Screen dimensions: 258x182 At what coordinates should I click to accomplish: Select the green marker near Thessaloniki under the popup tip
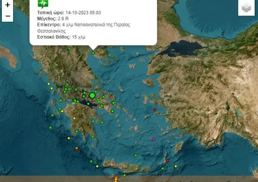click(x=93, y=53)
